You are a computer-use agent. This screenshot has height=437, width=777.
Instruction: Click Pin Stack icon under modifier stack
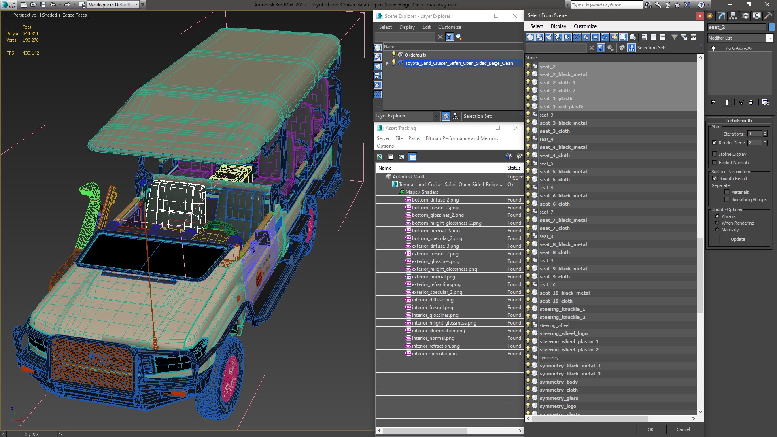tap(713, 102)
